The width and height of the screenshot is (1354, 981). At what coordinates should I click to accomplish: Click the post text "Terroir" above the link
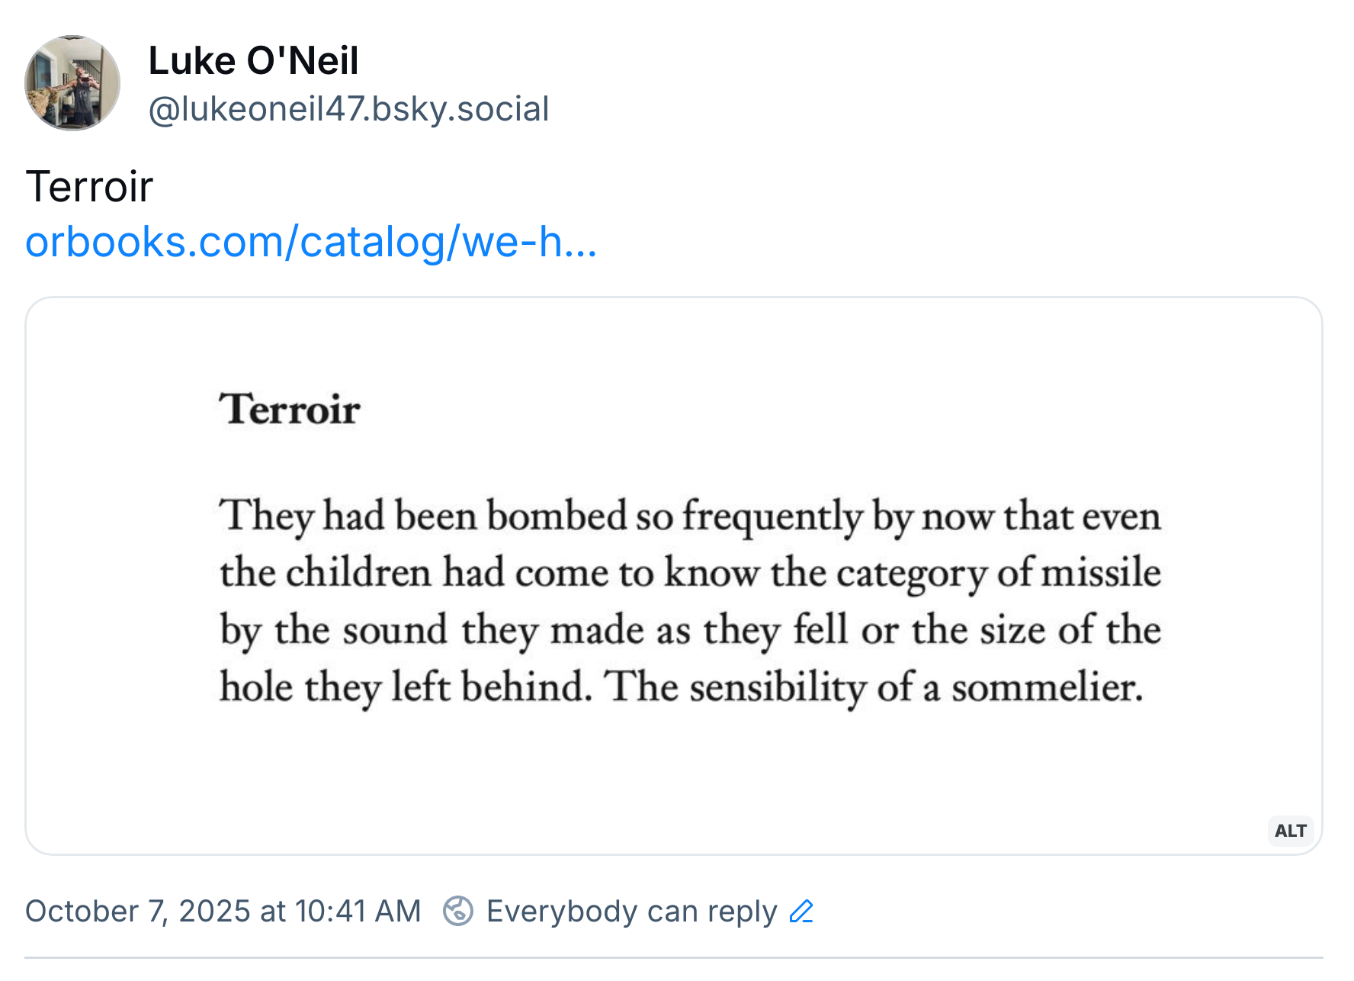[89, 187]
